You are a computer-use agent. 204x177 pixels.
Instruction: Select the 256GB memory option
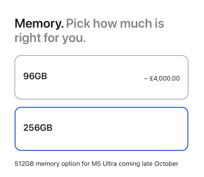pyautogui.click(x=101, y=129)
